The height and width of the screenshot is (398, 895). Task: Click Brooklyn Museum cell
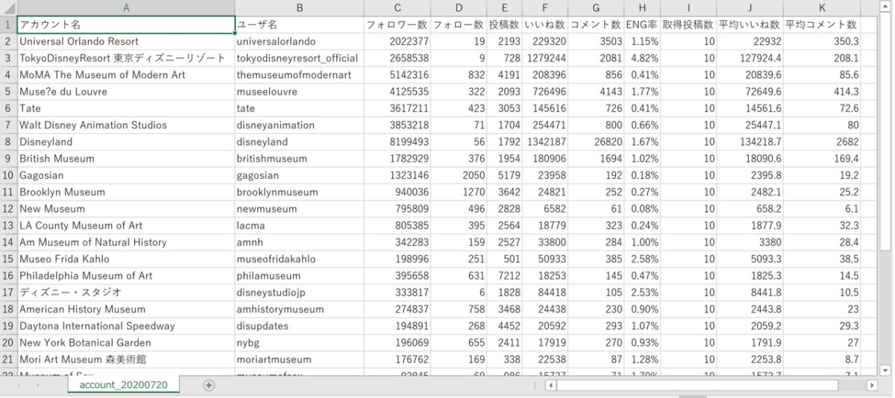[125, 192]
